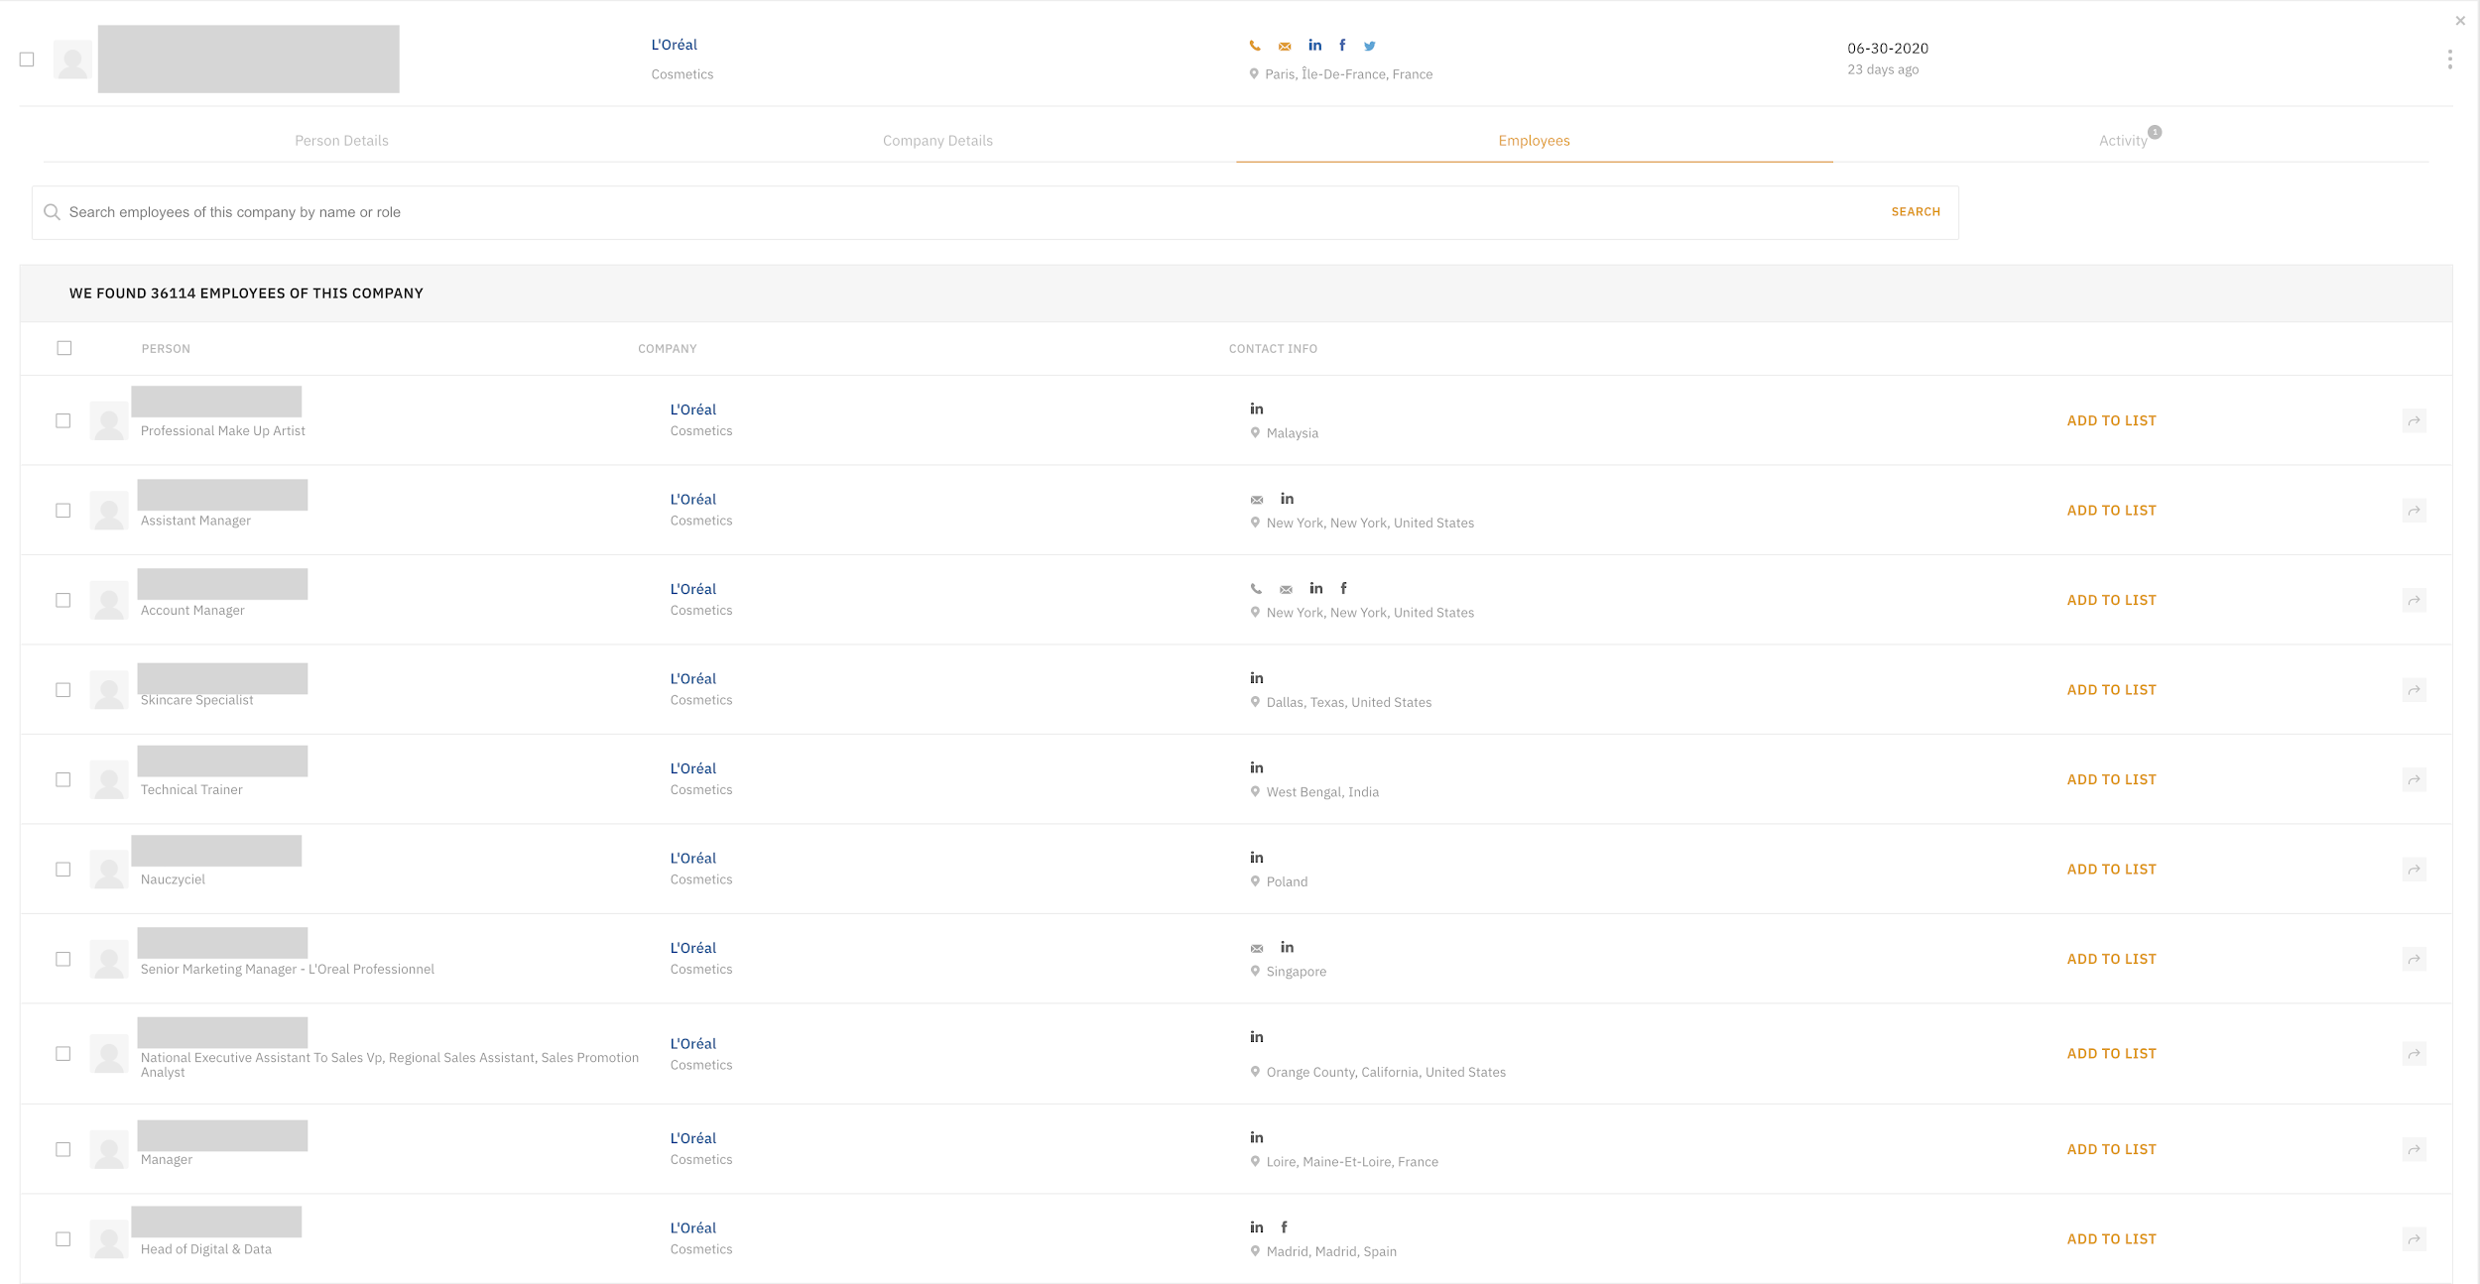Select checkbox for Nauczyciel row

(63, 870)
